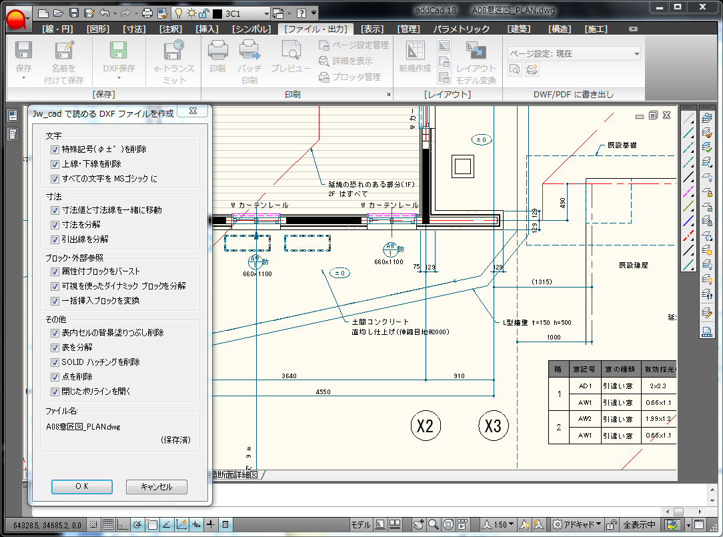This screenshot has height=537, width=723.
Task: Click the horizontal scrollbar below the command line
Action: point(683,512)
